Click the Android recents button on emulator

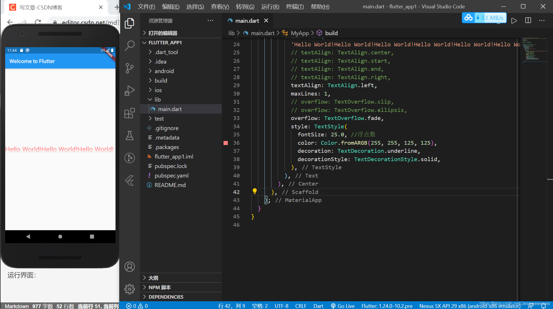click(92, 236)
